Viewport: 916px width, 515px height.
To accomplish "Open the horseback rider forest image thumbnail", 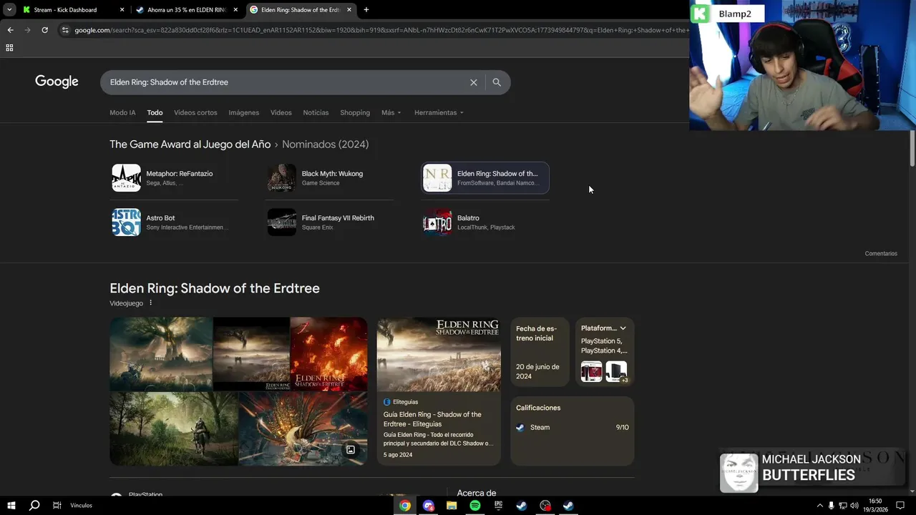I will [174, 428].
